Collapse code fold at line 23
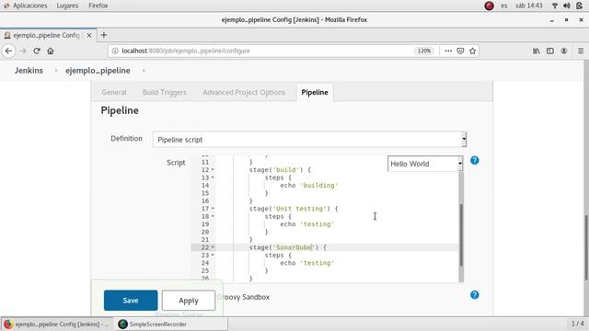Image resolution: width=589 pixels, height=331 pixels. click(x=213, y=256)
